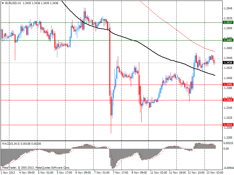
Task: Select the 1.3481 green level label
Action: pos(228,40)
